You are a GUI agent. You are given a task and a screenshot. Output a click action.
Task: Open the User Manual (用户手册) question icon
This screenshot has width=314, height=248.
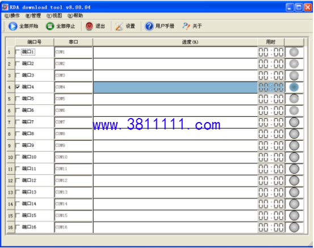[x=149, y=26]
